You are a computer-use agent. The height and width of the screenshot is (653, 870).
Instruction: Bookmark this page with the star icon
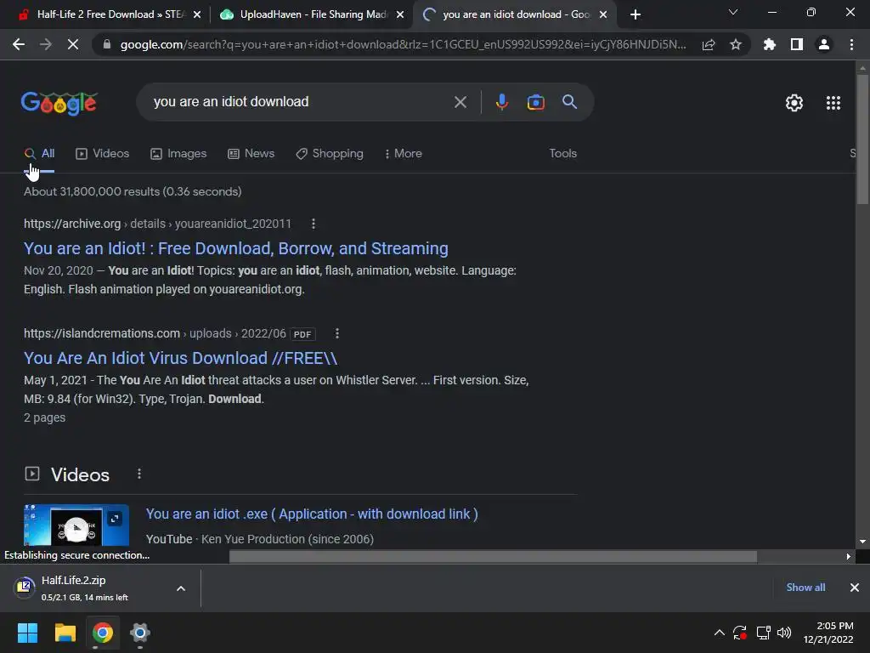[x=736, y=44]
